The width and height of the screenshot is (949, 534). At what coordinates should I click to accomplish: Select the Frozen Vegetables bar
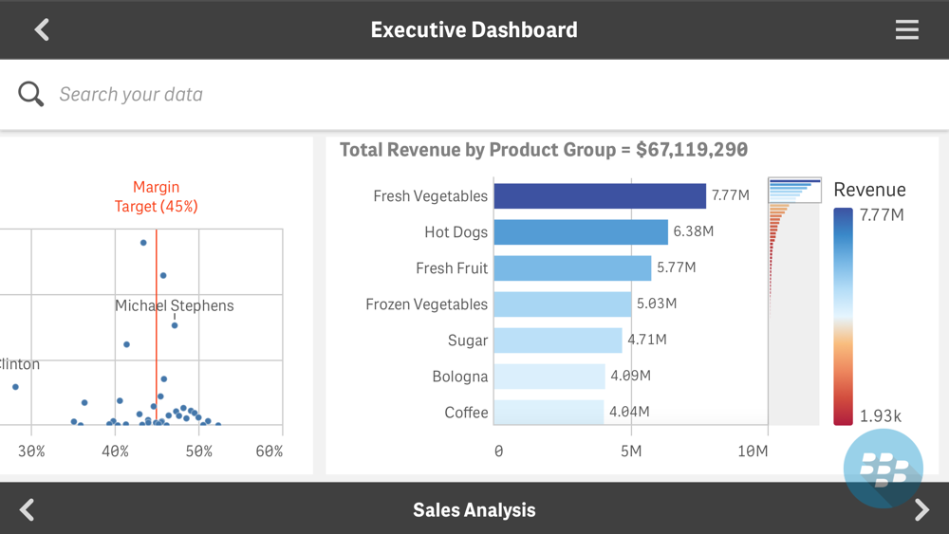coord(562,304)
